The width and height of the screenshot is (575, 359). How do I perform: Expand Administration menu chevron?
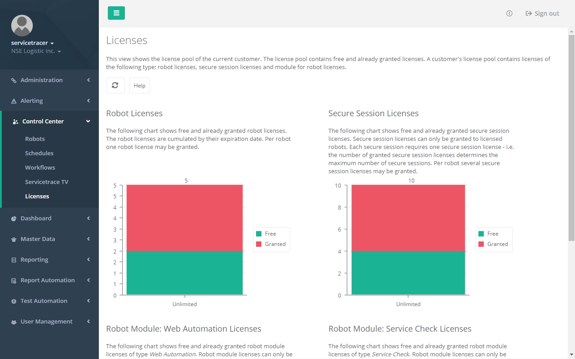coord(88,80)
